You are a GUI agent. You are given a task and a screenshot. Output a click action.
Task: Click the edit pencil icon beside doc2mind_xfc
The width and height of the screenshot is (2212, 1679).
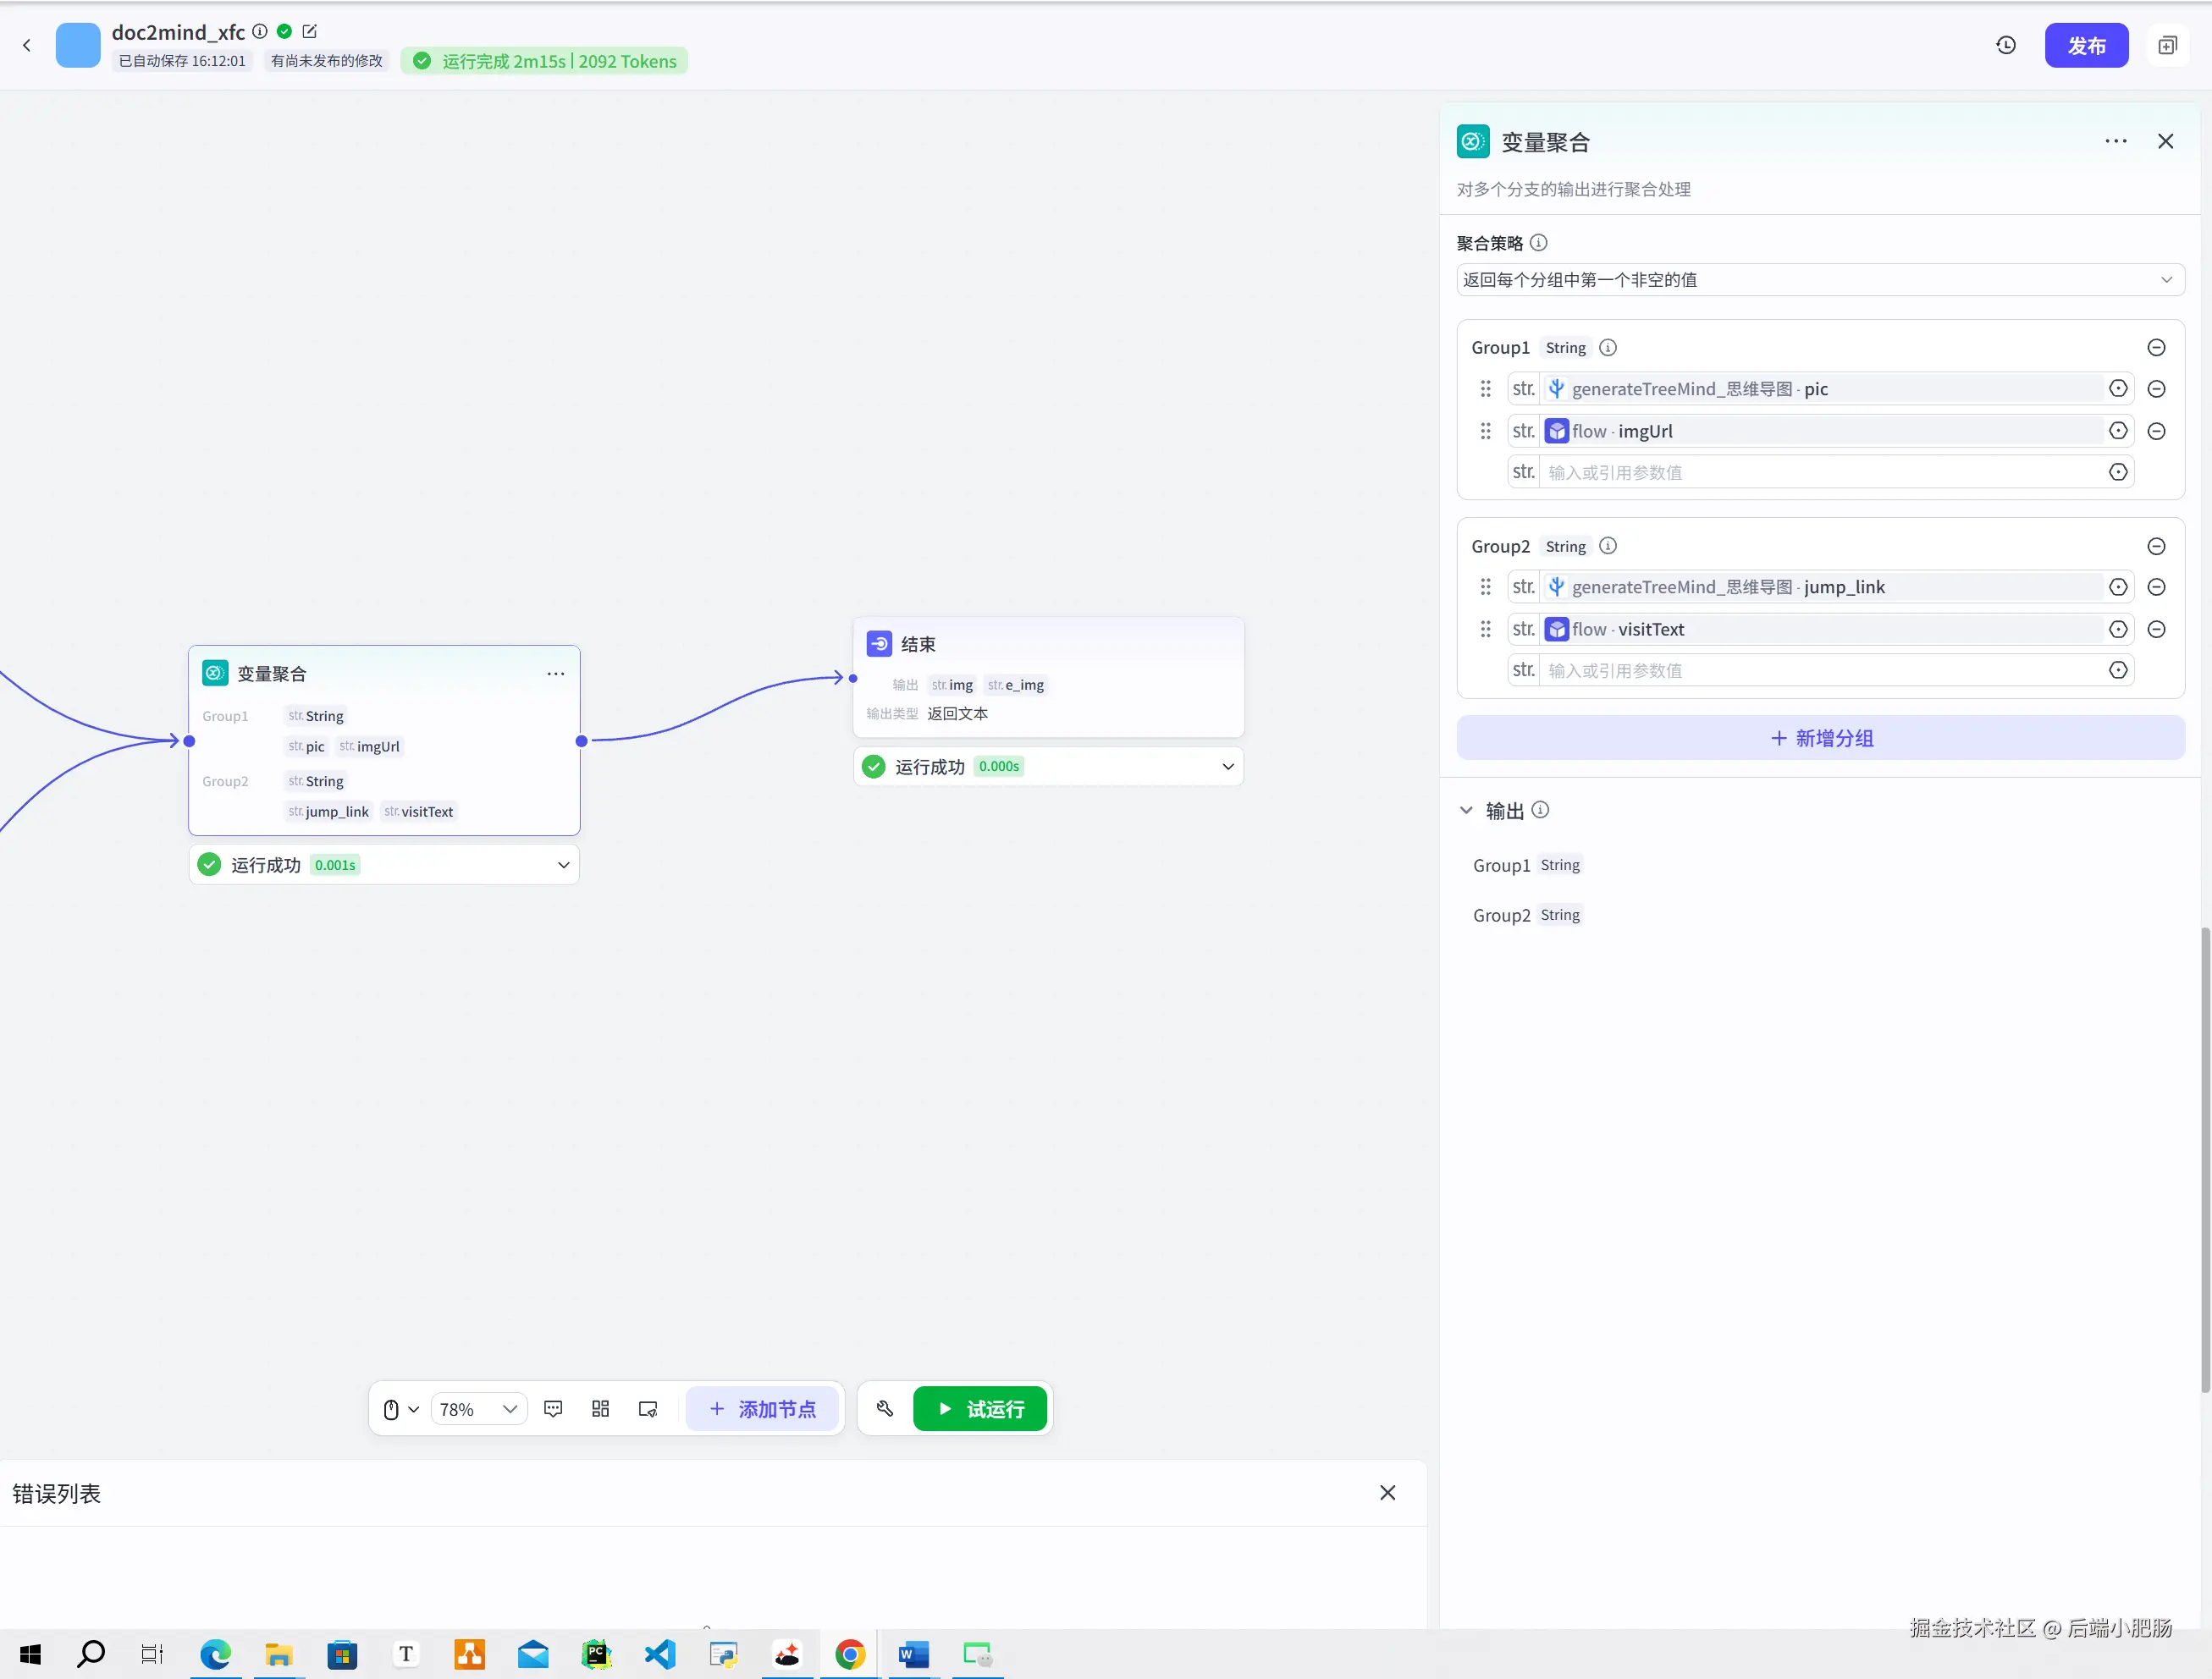[x=310, y=32]
